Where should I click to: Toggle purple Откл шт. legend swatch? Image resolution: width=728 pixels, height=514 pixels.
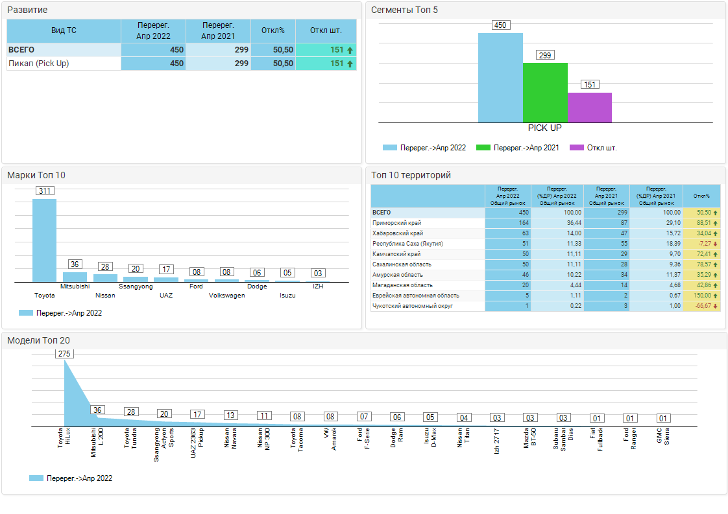(x=576, y=148)
